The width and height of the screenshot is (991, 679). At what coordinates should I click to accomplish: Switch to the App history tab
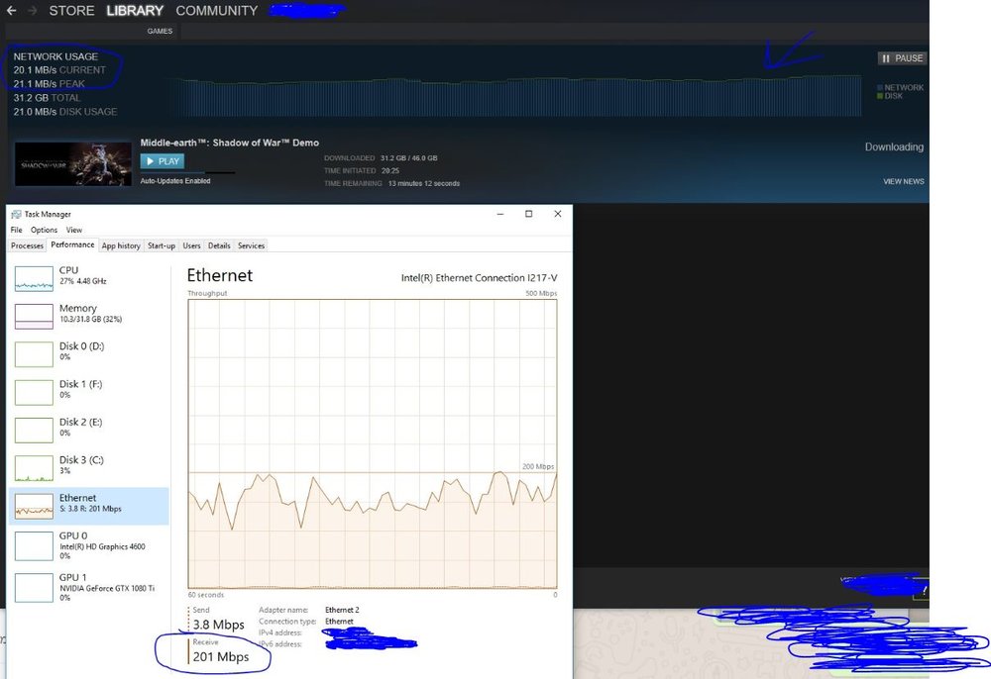(x=121, y=246)
